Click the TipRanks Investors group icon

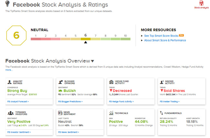(10, 113)
